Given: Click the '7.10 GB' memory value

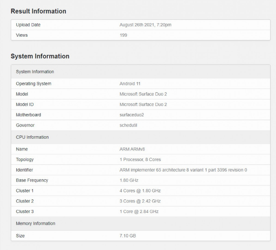Looking at the screenshot, I should click(x=128, y=236).
